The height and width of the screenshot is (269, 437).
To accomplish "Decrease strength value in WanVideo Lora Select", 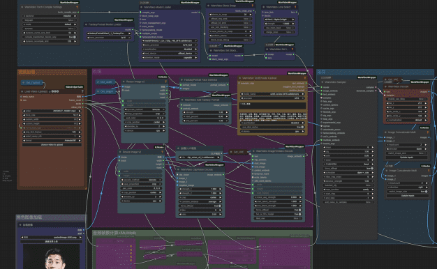I will coord(266,24).
